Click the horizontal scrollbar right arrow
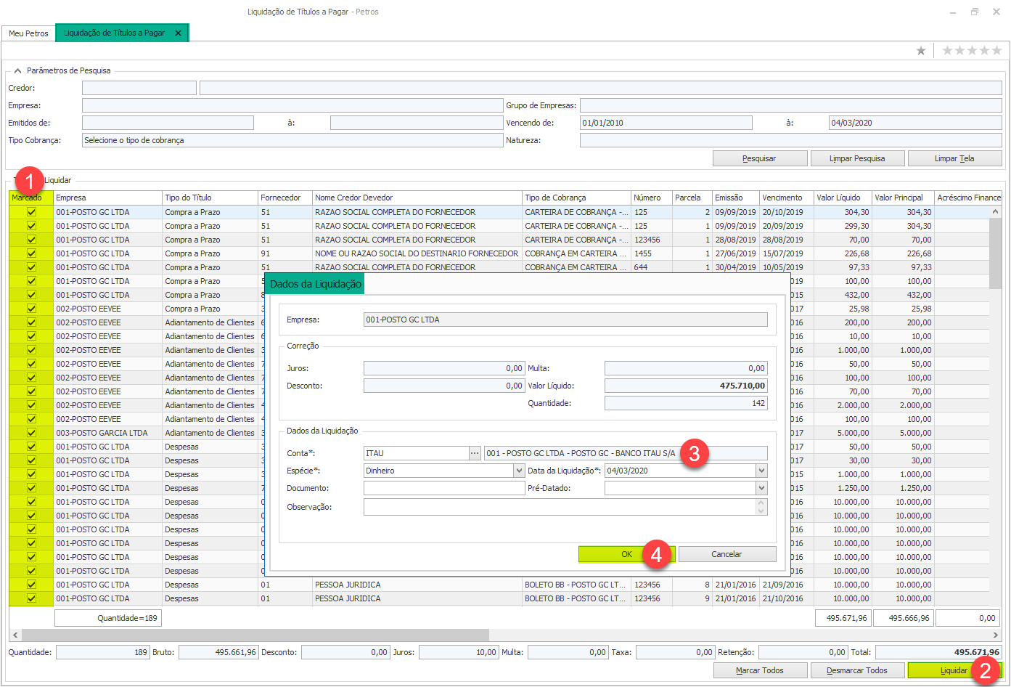Image resolution: width=1011 pixels, height=687 pixels. (x=995, y=635)
